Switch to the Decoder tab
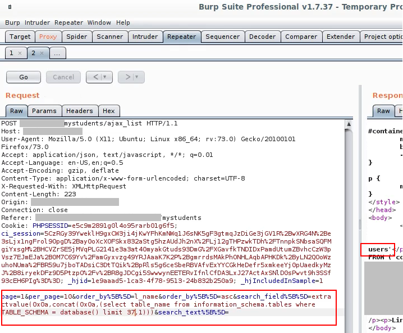 tap(262, 37)
